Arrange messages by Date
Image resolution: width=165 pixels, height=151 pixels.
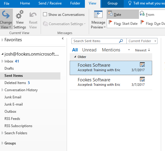click(x=123, y=14)
